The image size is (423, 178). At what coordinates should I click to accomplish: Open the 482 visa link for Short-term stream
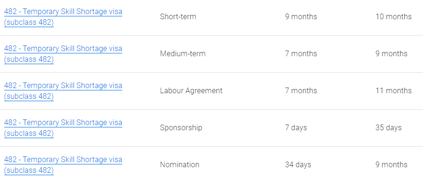[x=63, y=17]
